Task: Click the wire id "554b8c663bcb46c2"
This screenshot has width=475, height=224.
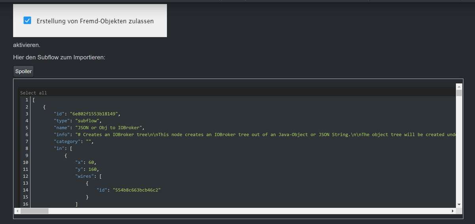Action: pos(137,190)
